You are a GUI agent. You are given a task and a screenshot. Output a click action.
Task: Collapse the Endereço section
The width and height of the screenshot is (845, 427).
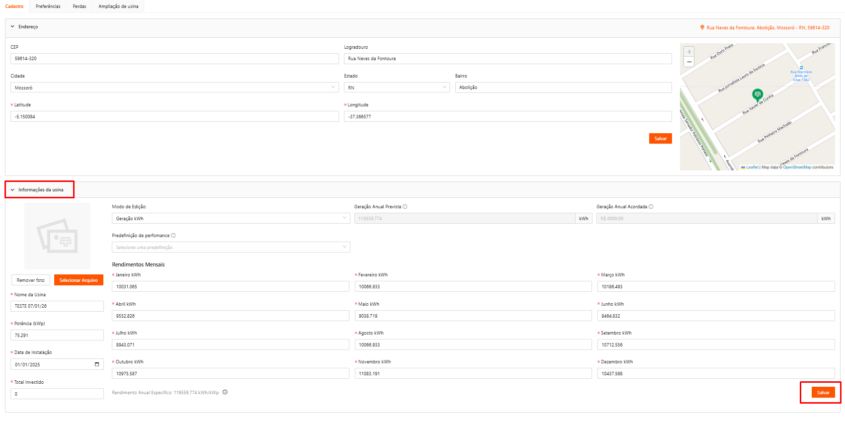[x=12, y=27]
